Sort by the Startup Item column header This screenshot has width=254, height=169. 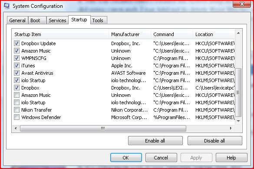tap(60, 34)
